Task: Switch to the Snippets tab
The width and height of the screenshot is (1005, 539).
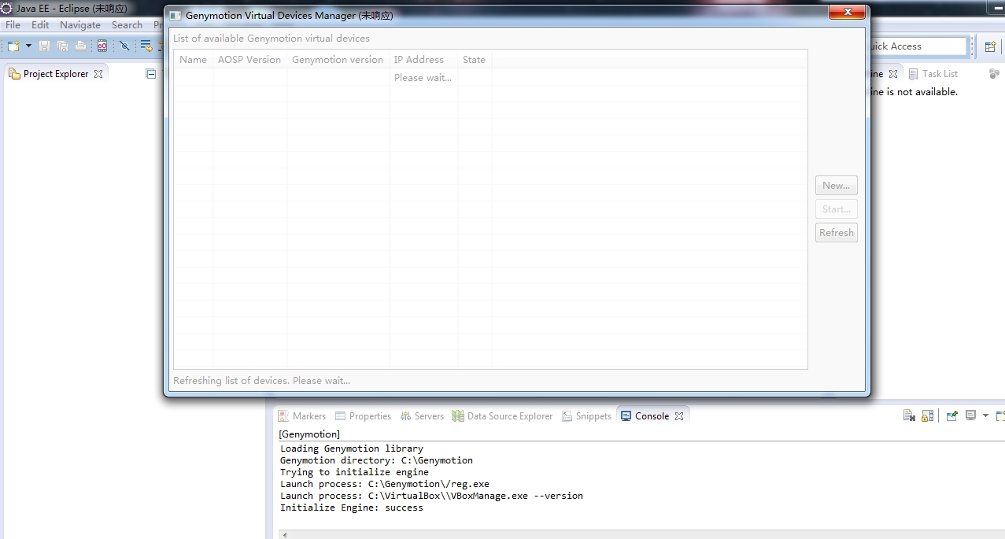Action: coord(586,416)
